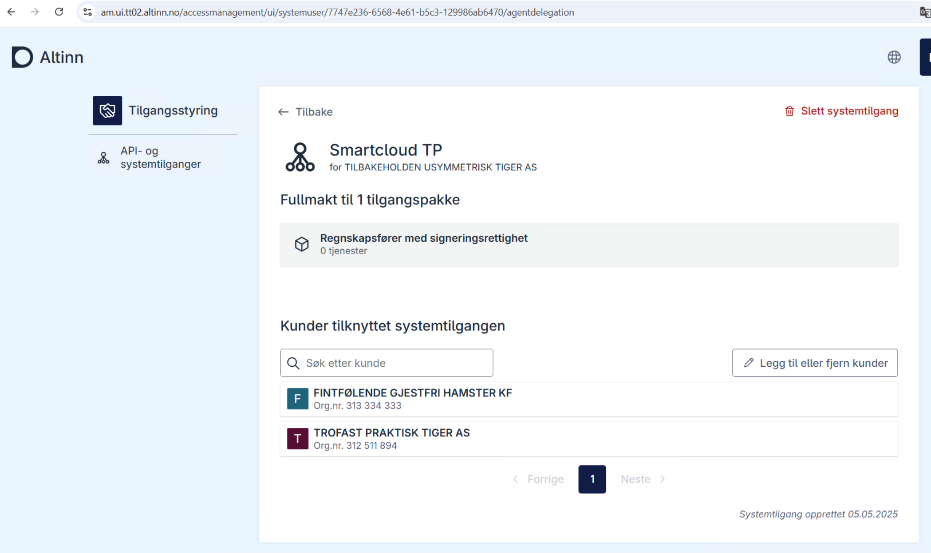Click Legg til eller fjern kunder button
Screen dimensions: 931x553
coord(815,363)
